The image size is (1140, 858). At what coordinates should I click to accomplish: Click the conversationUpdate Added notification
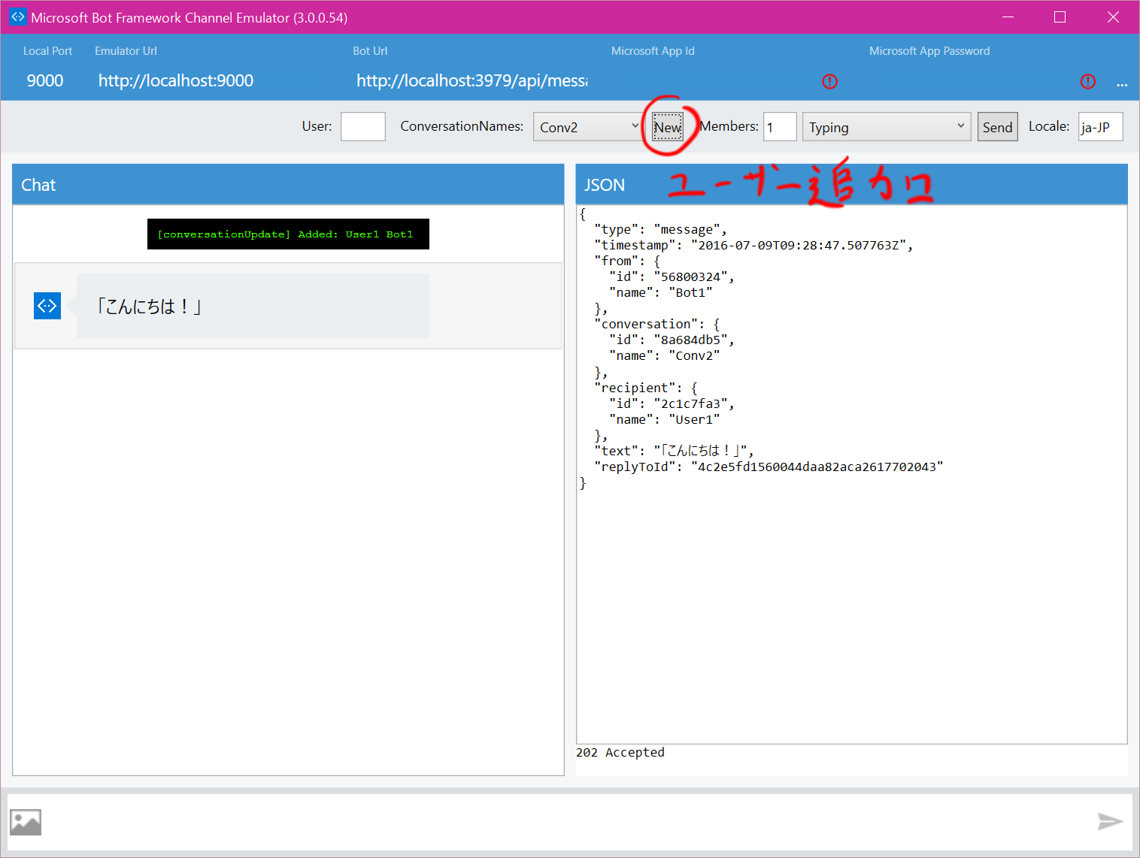288,234
